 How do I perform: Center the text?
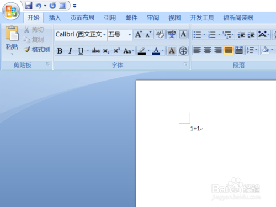208,50
